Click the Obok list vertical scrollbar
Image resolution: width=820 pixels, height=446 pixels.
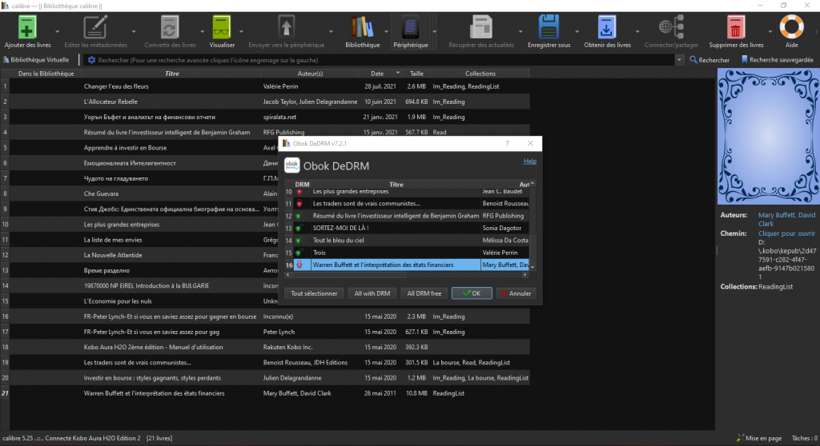click(533, 225)
